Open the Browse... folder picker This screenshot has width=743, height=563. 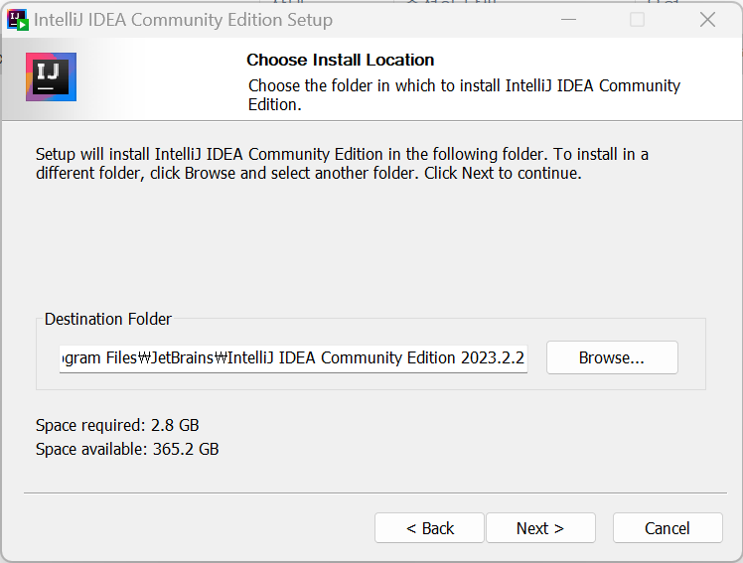click(x=612, y=358)
